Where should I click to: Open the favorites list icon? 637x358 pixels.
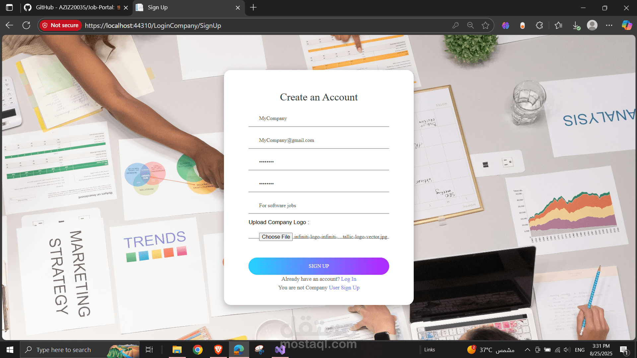558,26
